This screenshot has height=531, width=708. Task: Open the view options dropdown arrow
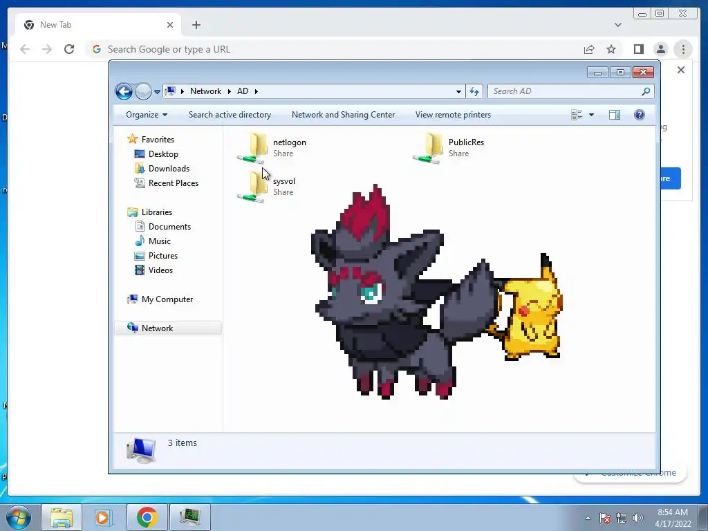592,115
